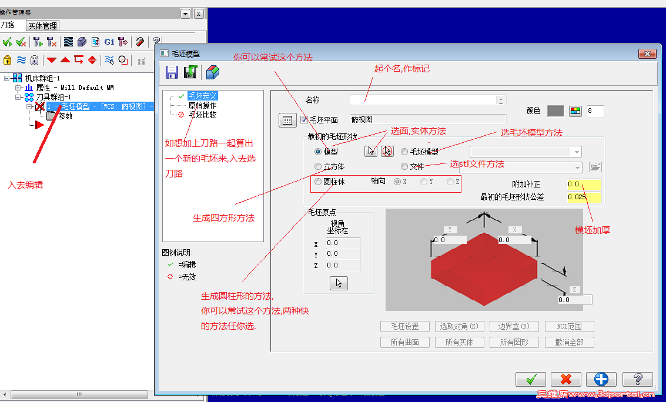The height and width of the screenshot is (402, 666).
Task: Click Select all dirty operations icon
Action: pos(21,42)
